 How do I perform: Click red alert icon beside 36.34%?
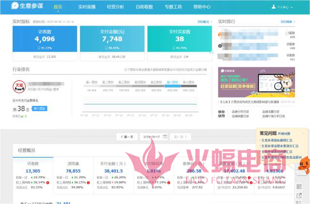point(47,183)
